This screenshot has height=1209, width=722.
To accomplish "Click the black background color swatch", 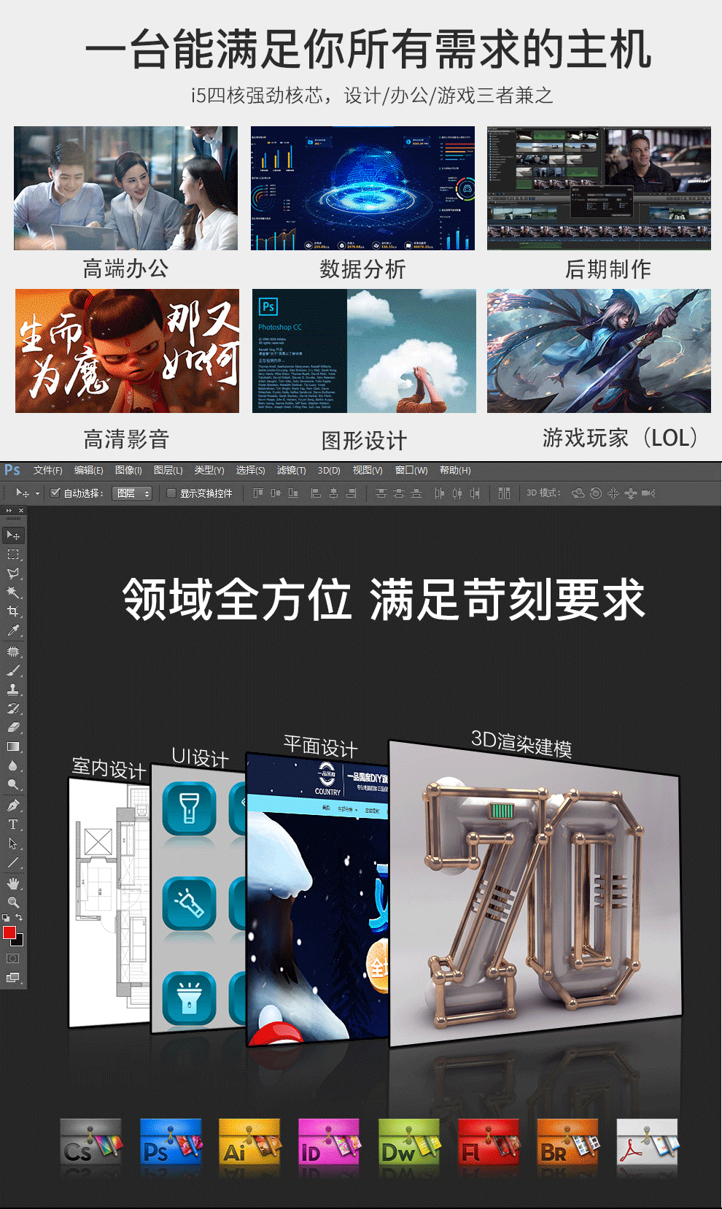I will point(19,942).
